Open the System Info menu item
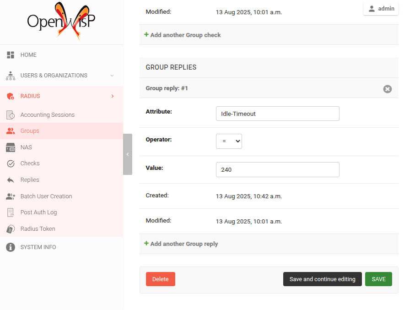The width and height of the screenshot is (415, 310). [x=38, y=247]
